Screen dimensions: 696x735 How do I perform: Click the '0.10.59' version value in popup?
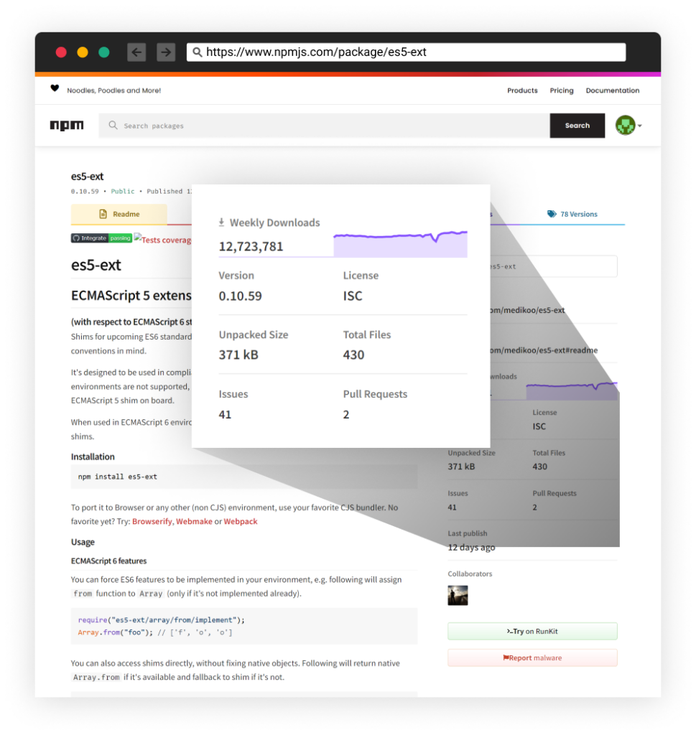[240, 296]
